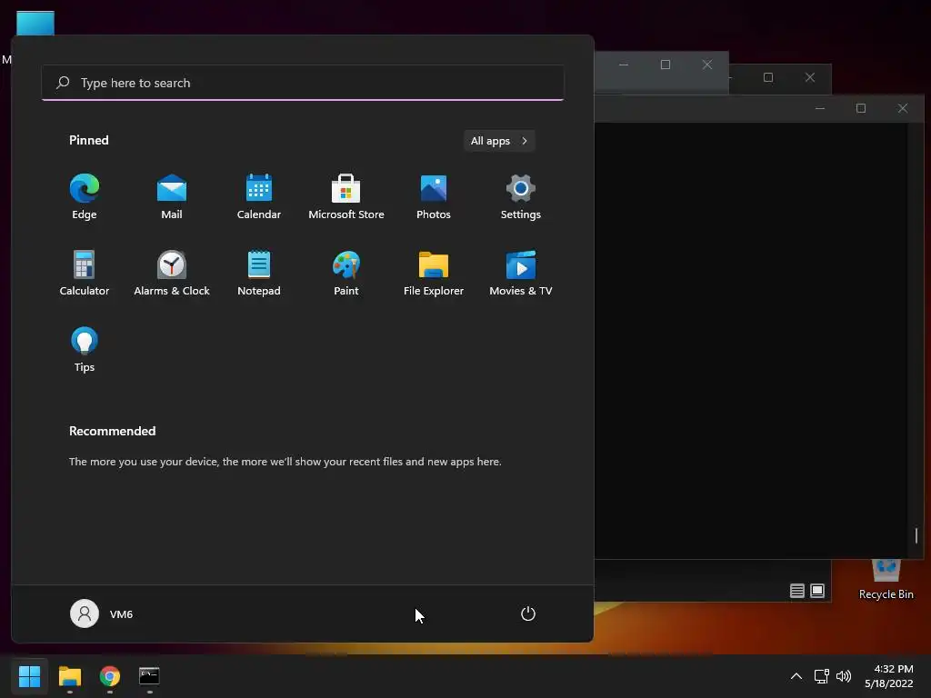Open the Mail app
The image size is (931, 698).
pos(172,197)
